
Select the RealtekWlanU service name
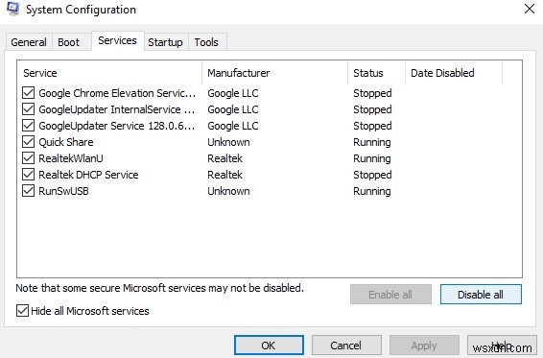[x=71, y=158]
